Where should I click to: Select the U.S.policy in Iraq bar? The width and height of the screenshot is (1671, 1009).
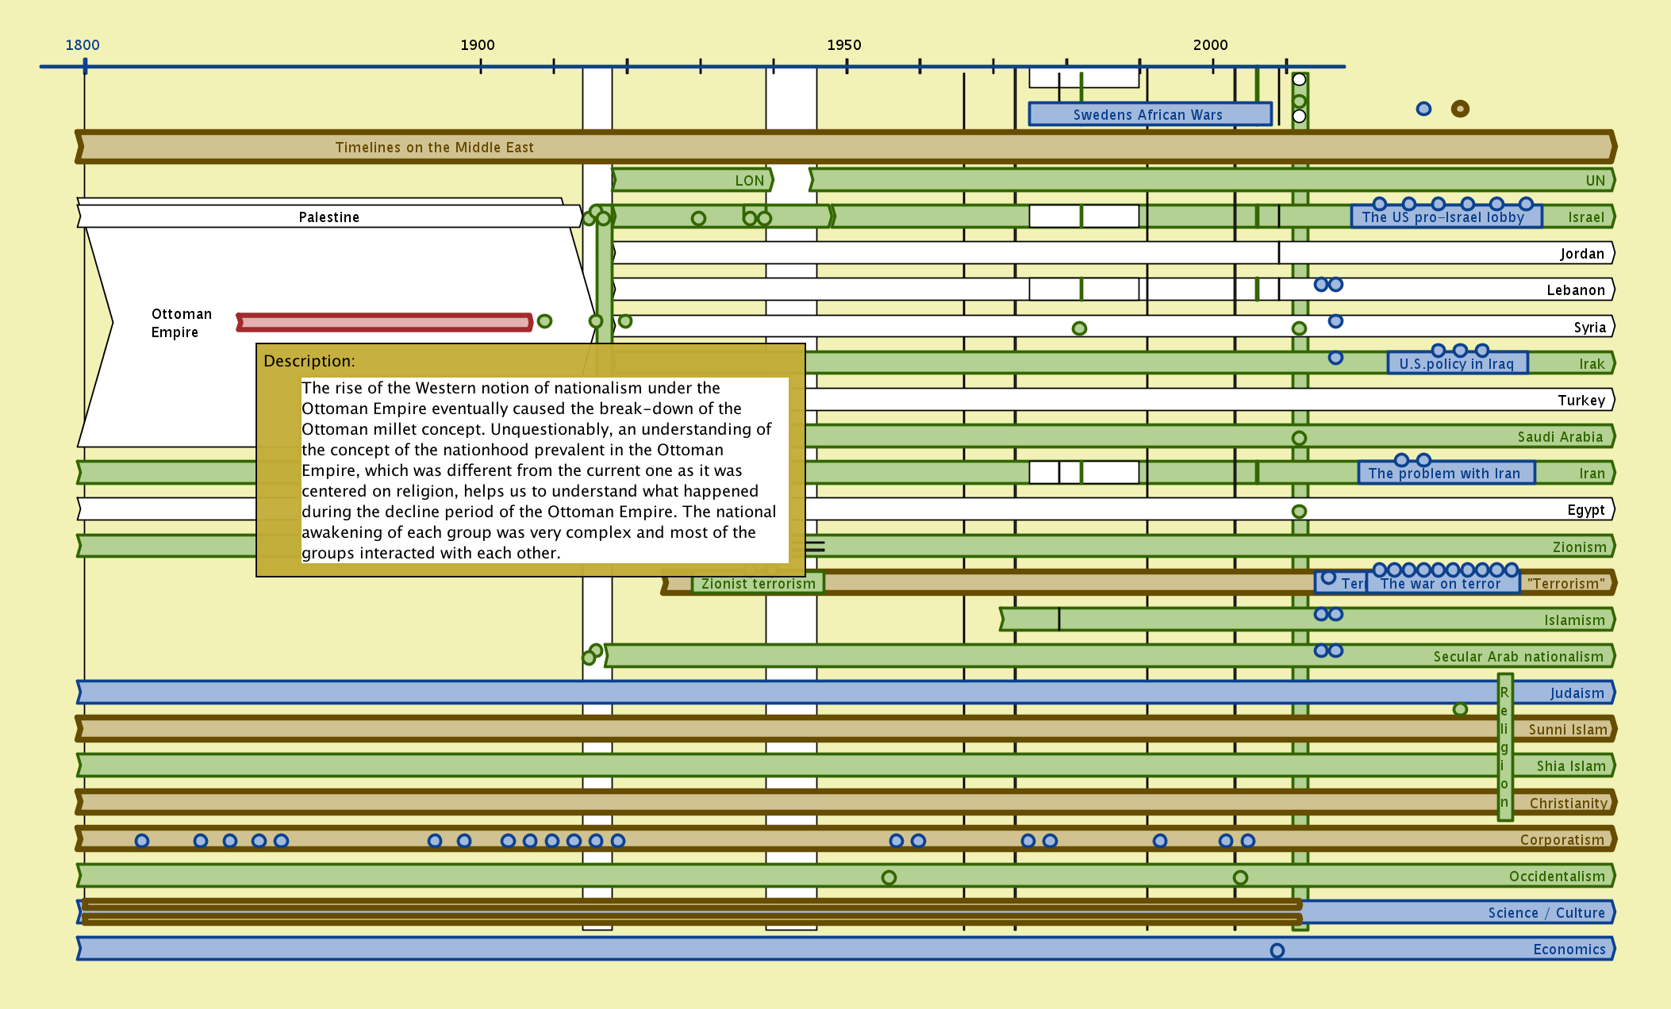(1457, 364)
